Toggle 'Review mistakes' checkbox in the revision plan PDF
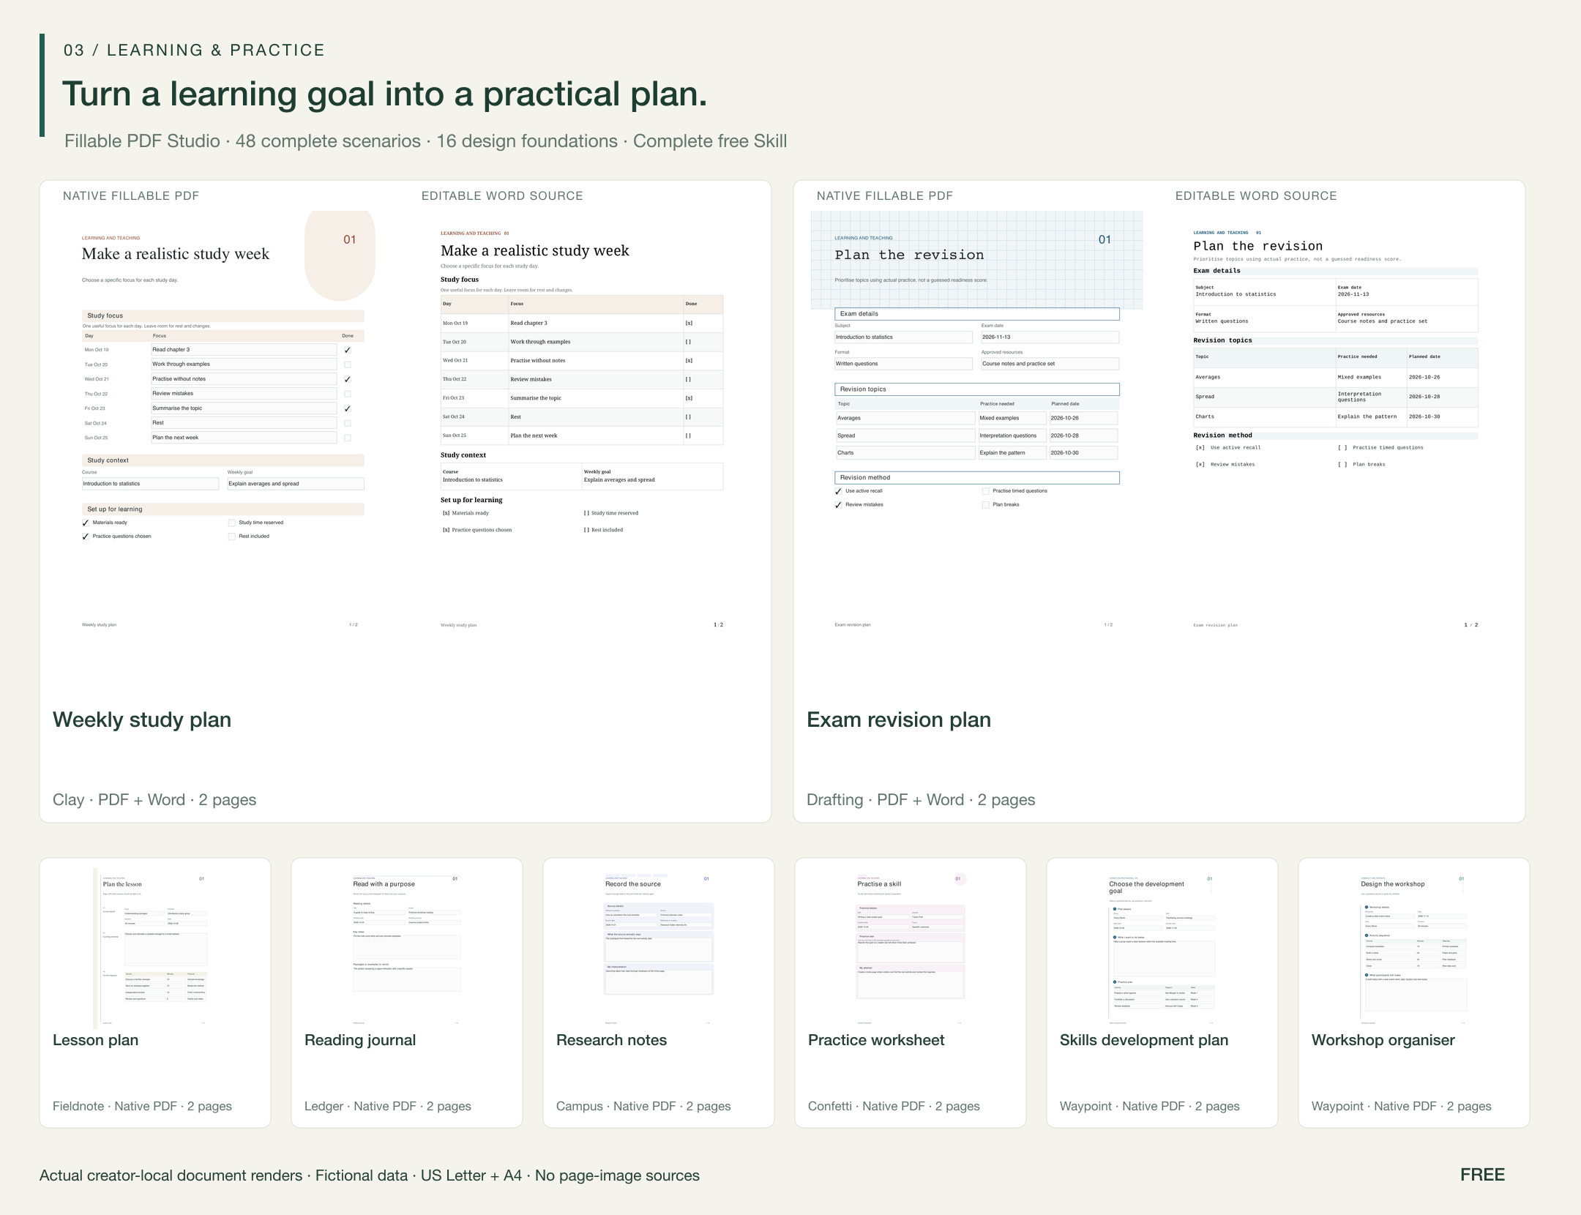Image resolution: width=1581 pixels, height=1215 pixels. (839, 505)
